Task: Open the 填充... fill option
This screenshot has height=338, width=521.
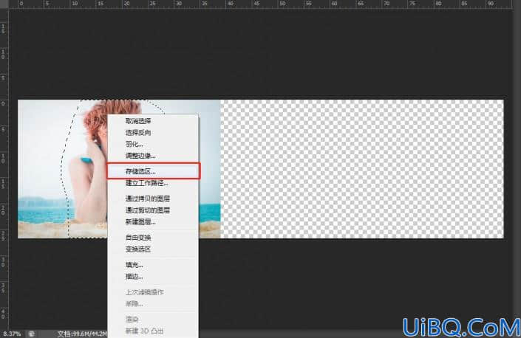Action: (153, 265)
